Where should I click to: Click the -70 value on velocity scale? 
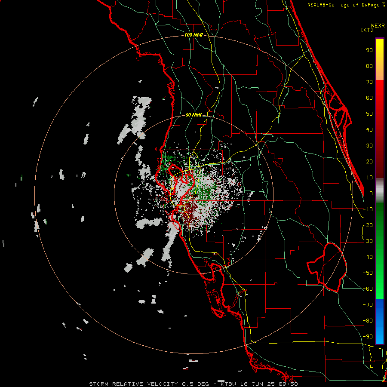click(x=368, y=305)
